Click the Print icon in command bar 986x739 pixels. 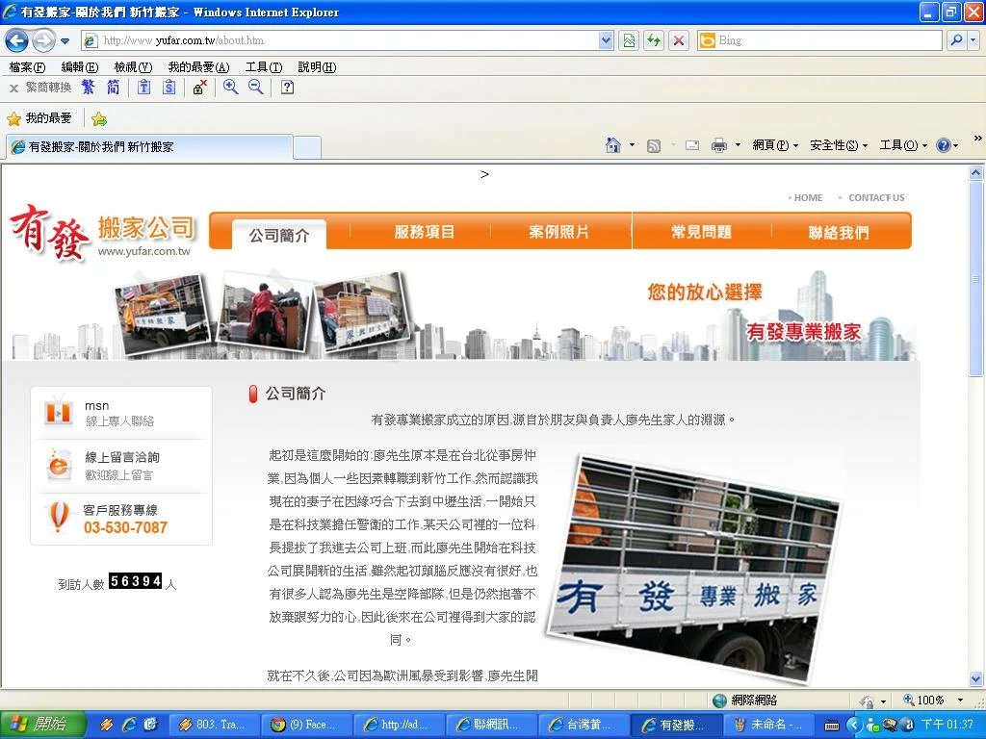tap(718, 145)
